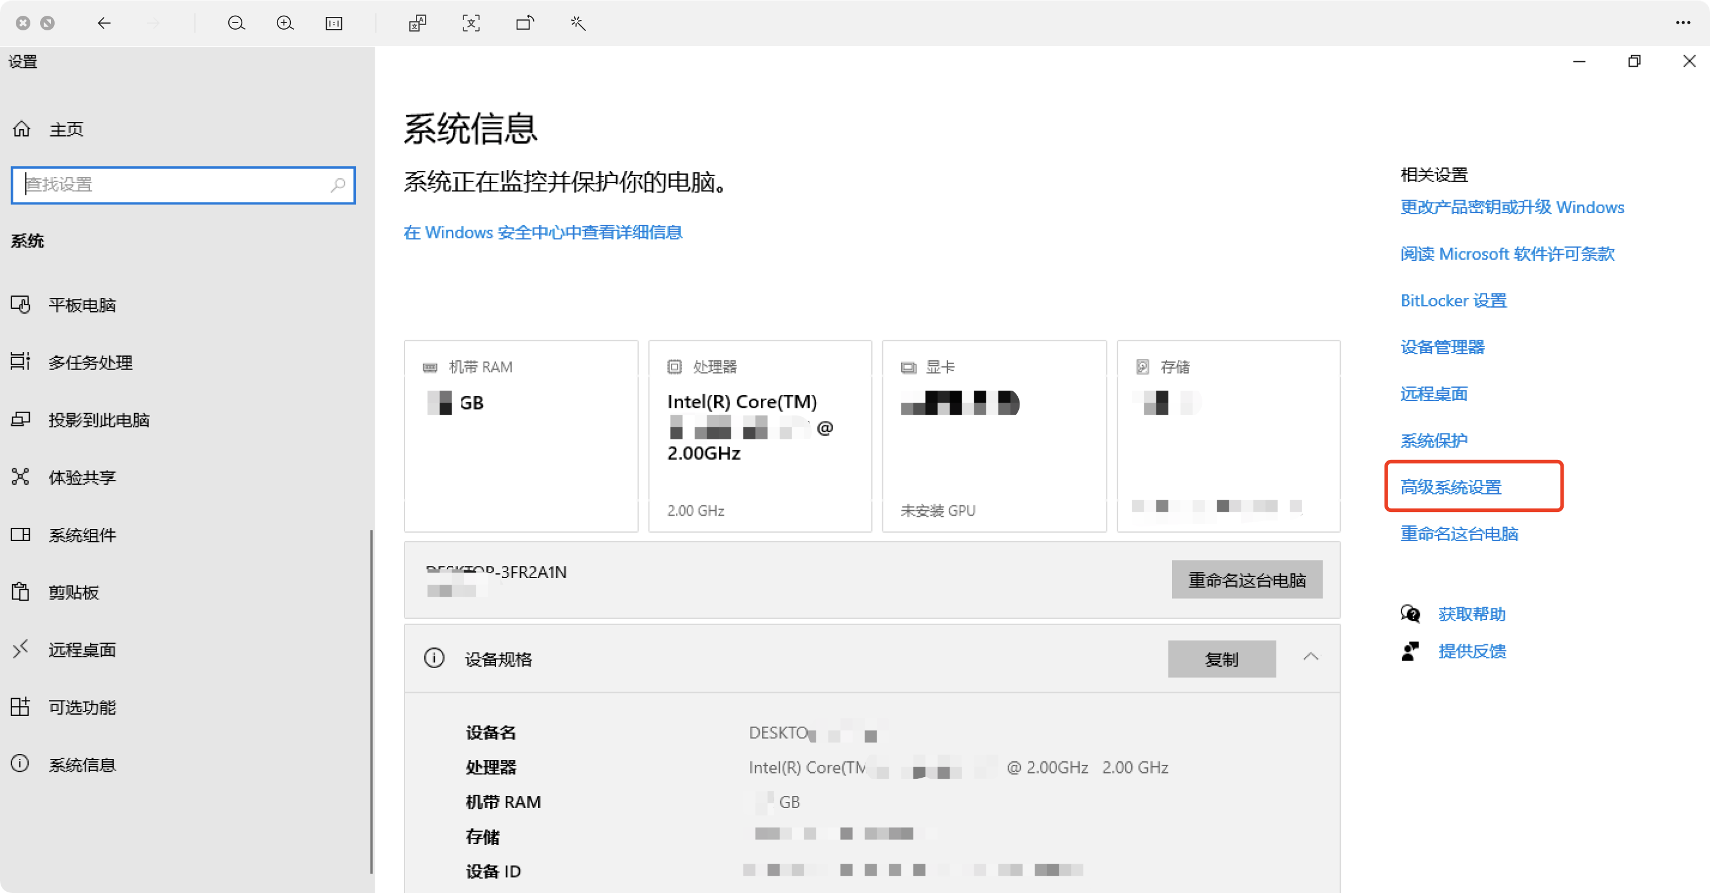1710x893 pixels.
Task: Click the rotate image icon
Action: click(x=525, y=23)
